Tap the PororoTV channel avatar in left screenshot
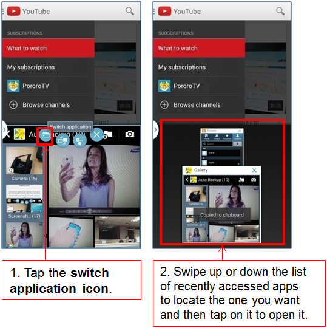This screenshot has height=328, width=327. click(13, 86)
